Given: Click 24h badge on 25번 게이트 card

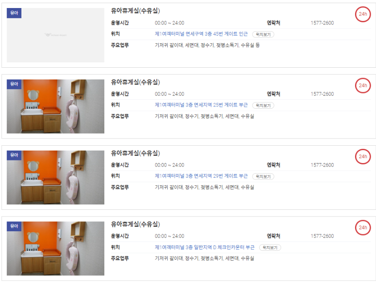Looking at the screenshot, I should coord(363,86).
